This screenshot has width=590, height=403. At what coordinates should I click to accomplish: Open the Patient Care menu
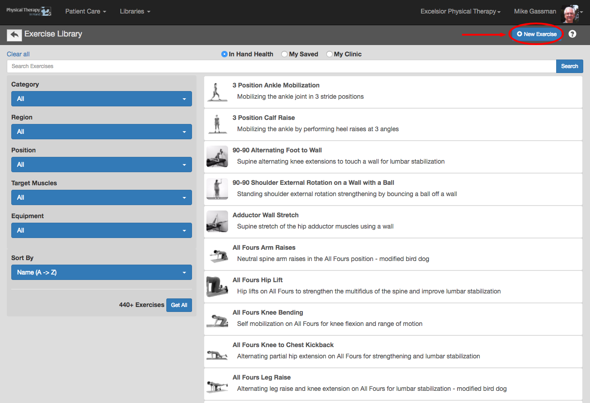pos(86,11)
